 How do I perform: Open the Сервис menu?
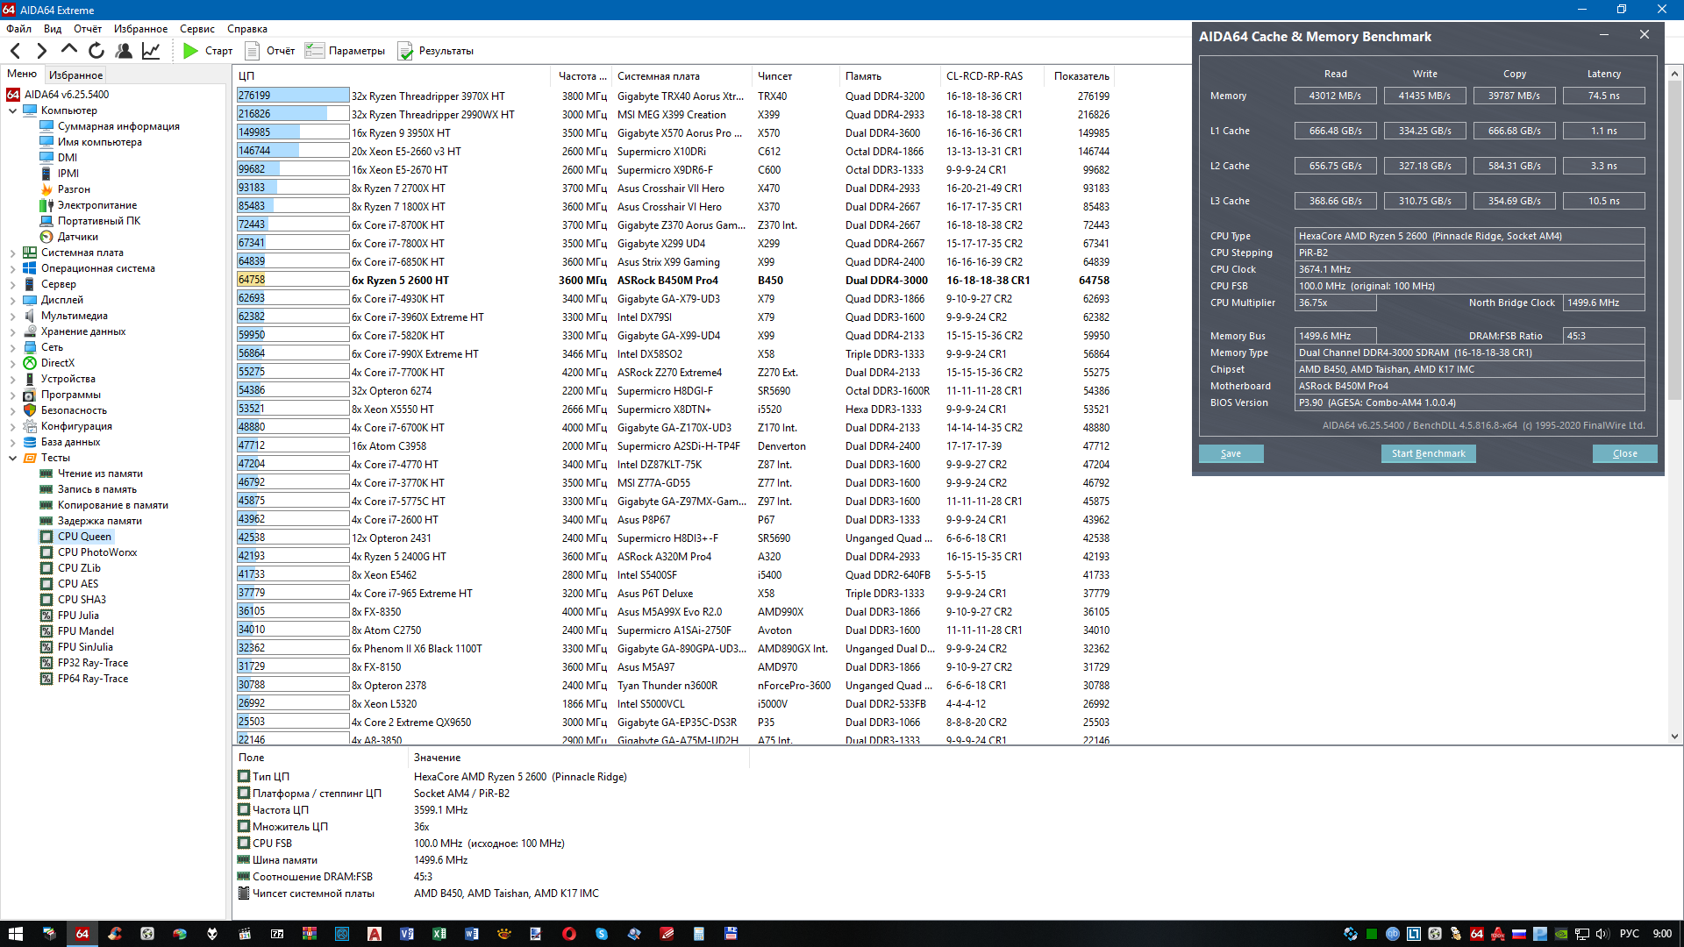pyautogui.click(x=197, y=29)
